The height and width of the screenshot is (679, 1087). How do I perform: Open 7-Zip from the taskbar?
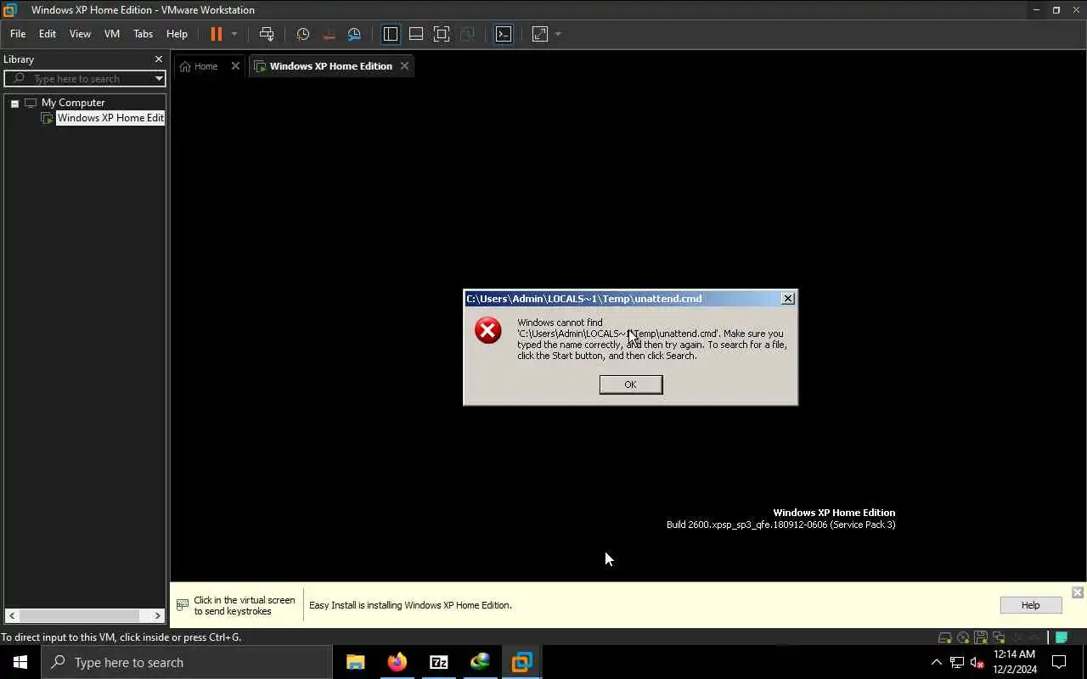click(439, 662)
